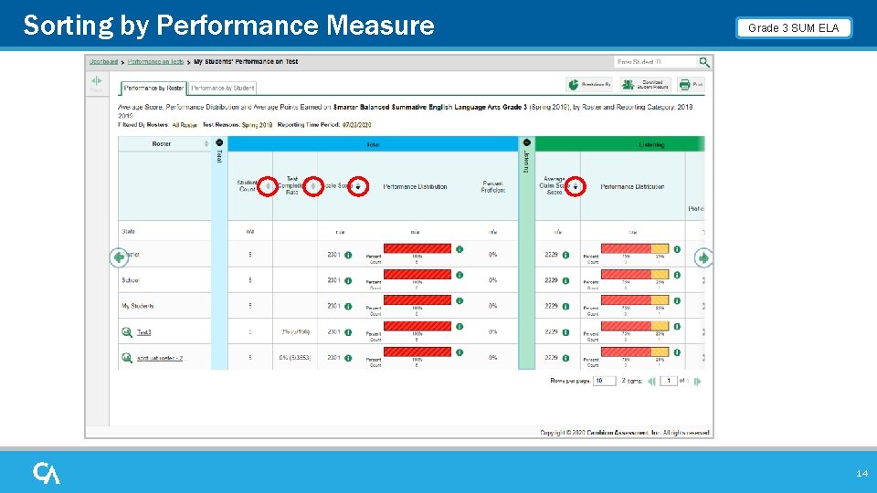877x493 pixels.
Task: Open School Total performance distribution info icon
Action: coord(460,275)
